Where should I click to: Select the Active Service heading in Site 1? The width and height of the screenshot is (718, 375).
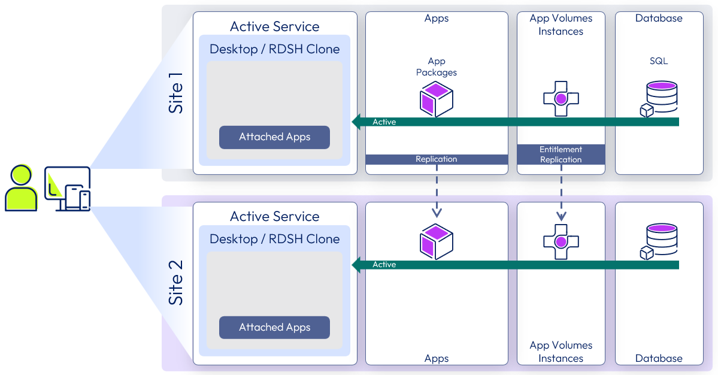274,26
